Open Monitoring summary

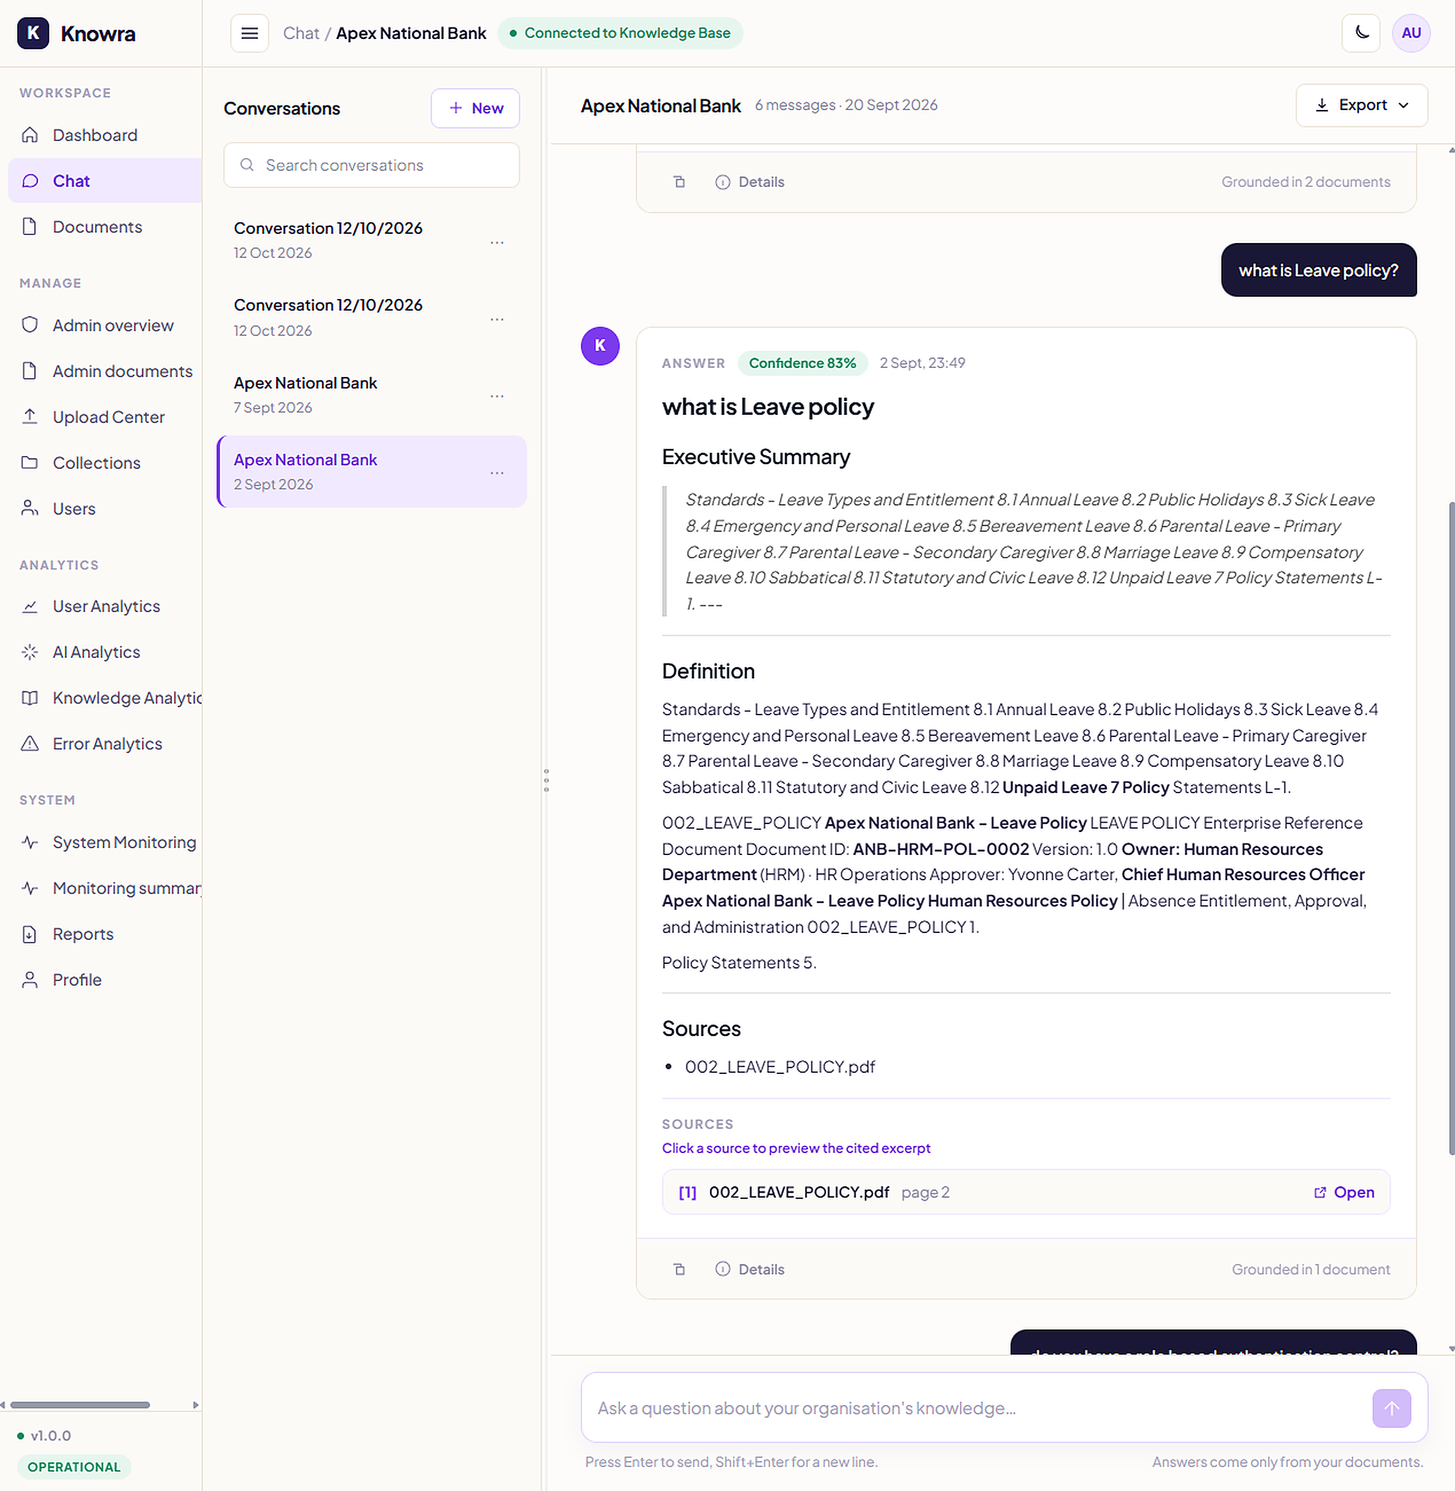(105, 888)
